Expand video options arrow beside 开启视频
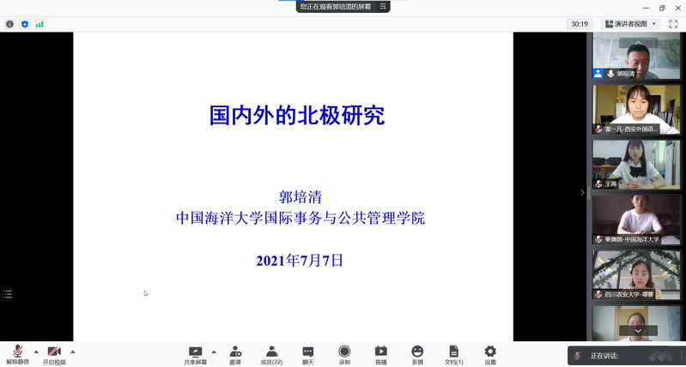The image size is (686, 367). [x=73, y=352]
